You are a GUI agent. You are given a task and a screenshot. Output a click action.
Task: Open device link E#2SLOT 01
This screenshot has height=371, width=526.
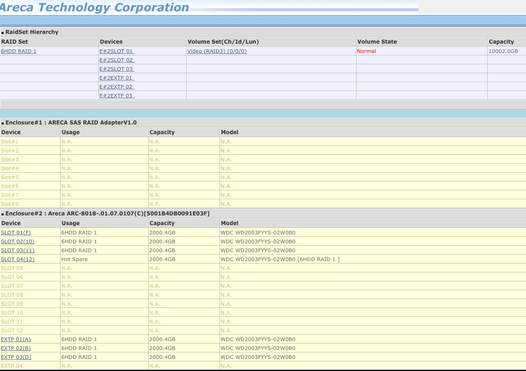tap(117, 51)
